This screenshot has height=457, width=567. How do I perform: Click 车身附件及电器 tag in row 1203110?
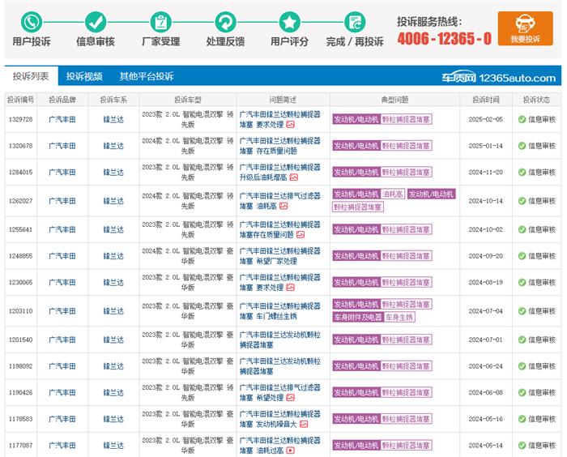[x=358, y=318]
